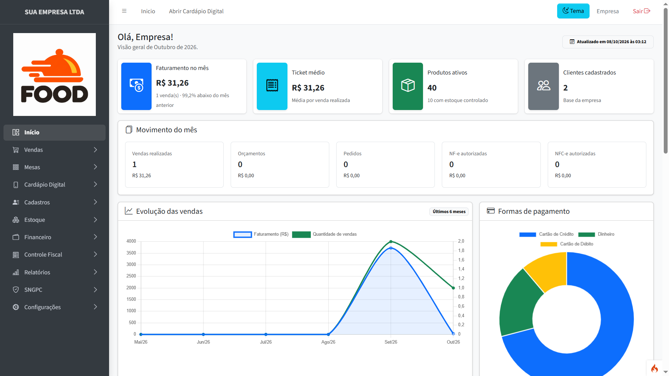The image size is (669, 376).
Task: Click the Clientes cadastrados people icon
Action: [544, 86]
